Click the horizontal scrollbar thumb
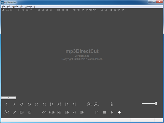 [9, 98]
